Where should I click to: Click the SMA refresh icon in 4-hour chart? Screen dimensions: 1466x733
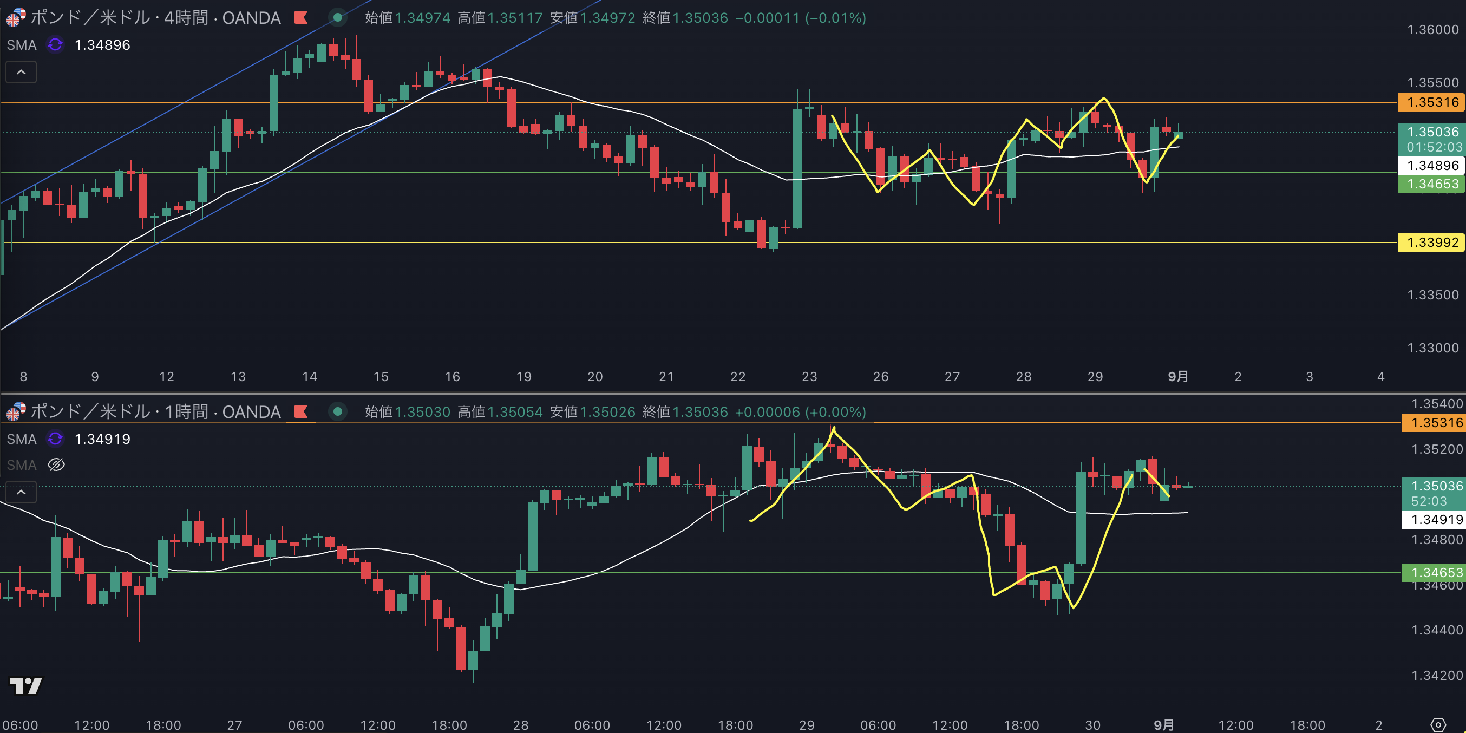point(55,44)
